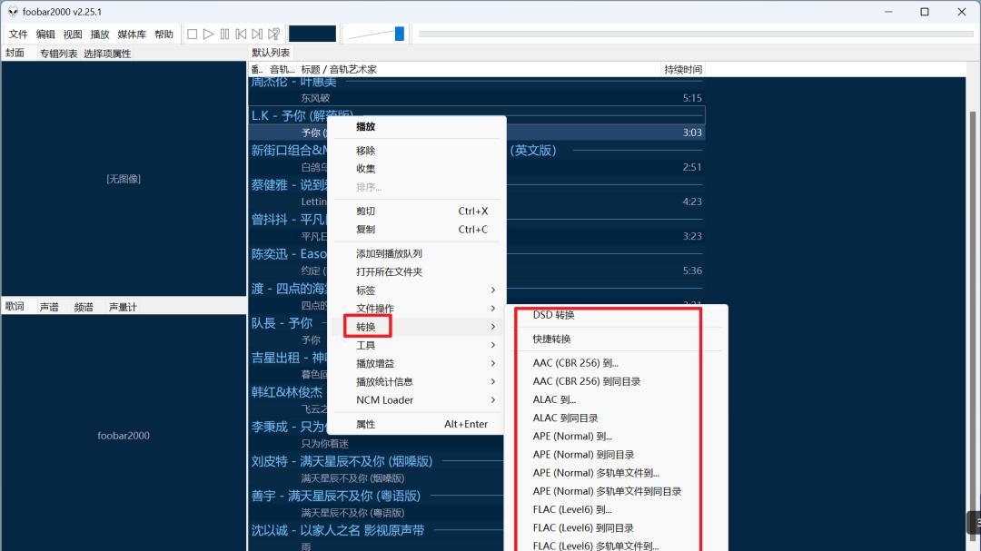
Task: Choose 播放 in the context menu
Action: click(x=417, y=126)
